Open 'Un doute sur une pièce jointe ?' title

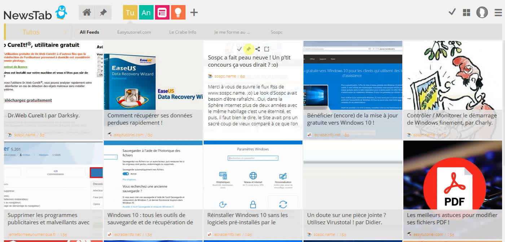346,219
